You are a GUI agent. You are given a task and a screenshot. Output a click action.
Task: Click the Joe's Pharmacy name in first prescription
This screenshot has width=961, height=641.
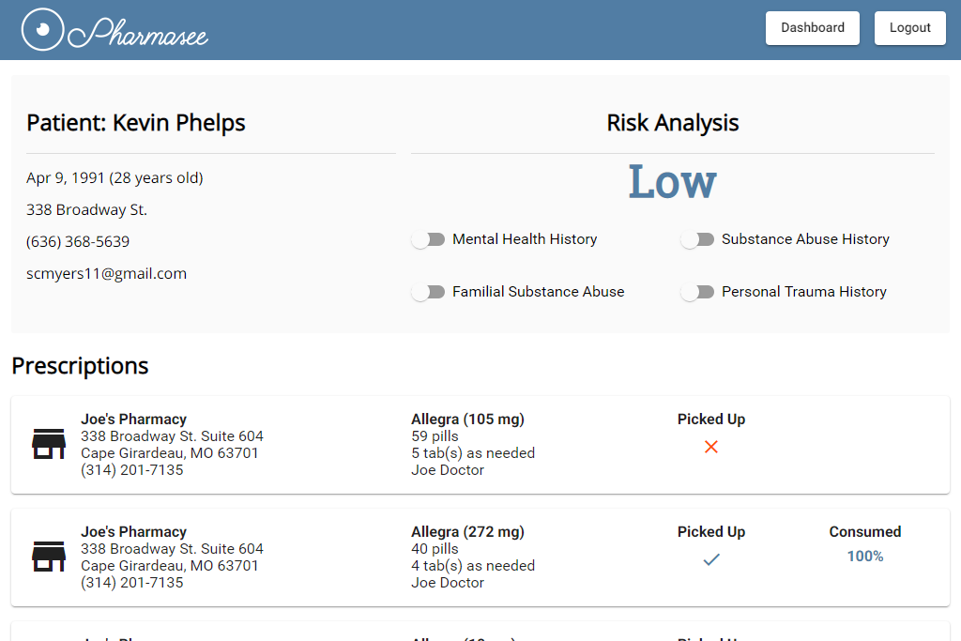(133, 420)
